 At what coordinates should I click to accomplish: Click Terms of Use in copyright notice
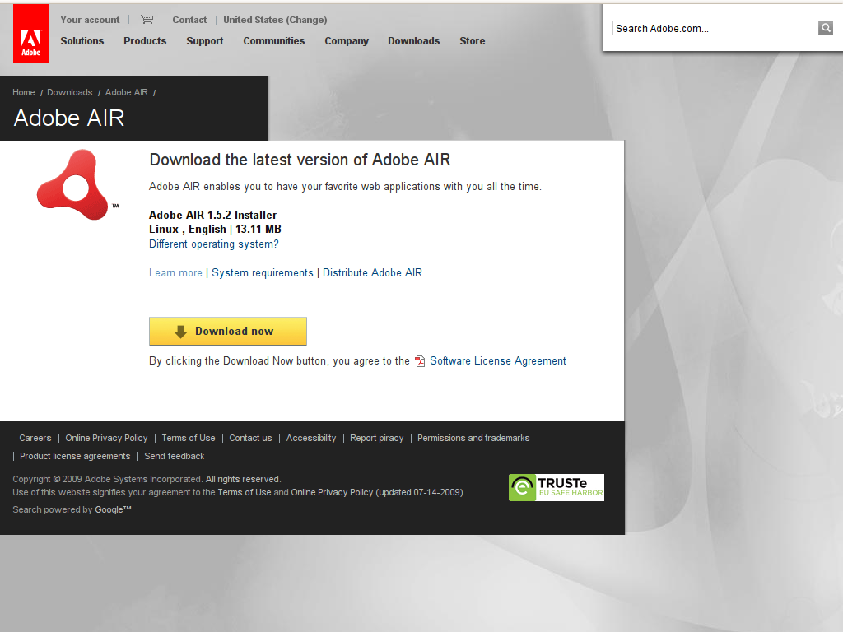point(244,492)
